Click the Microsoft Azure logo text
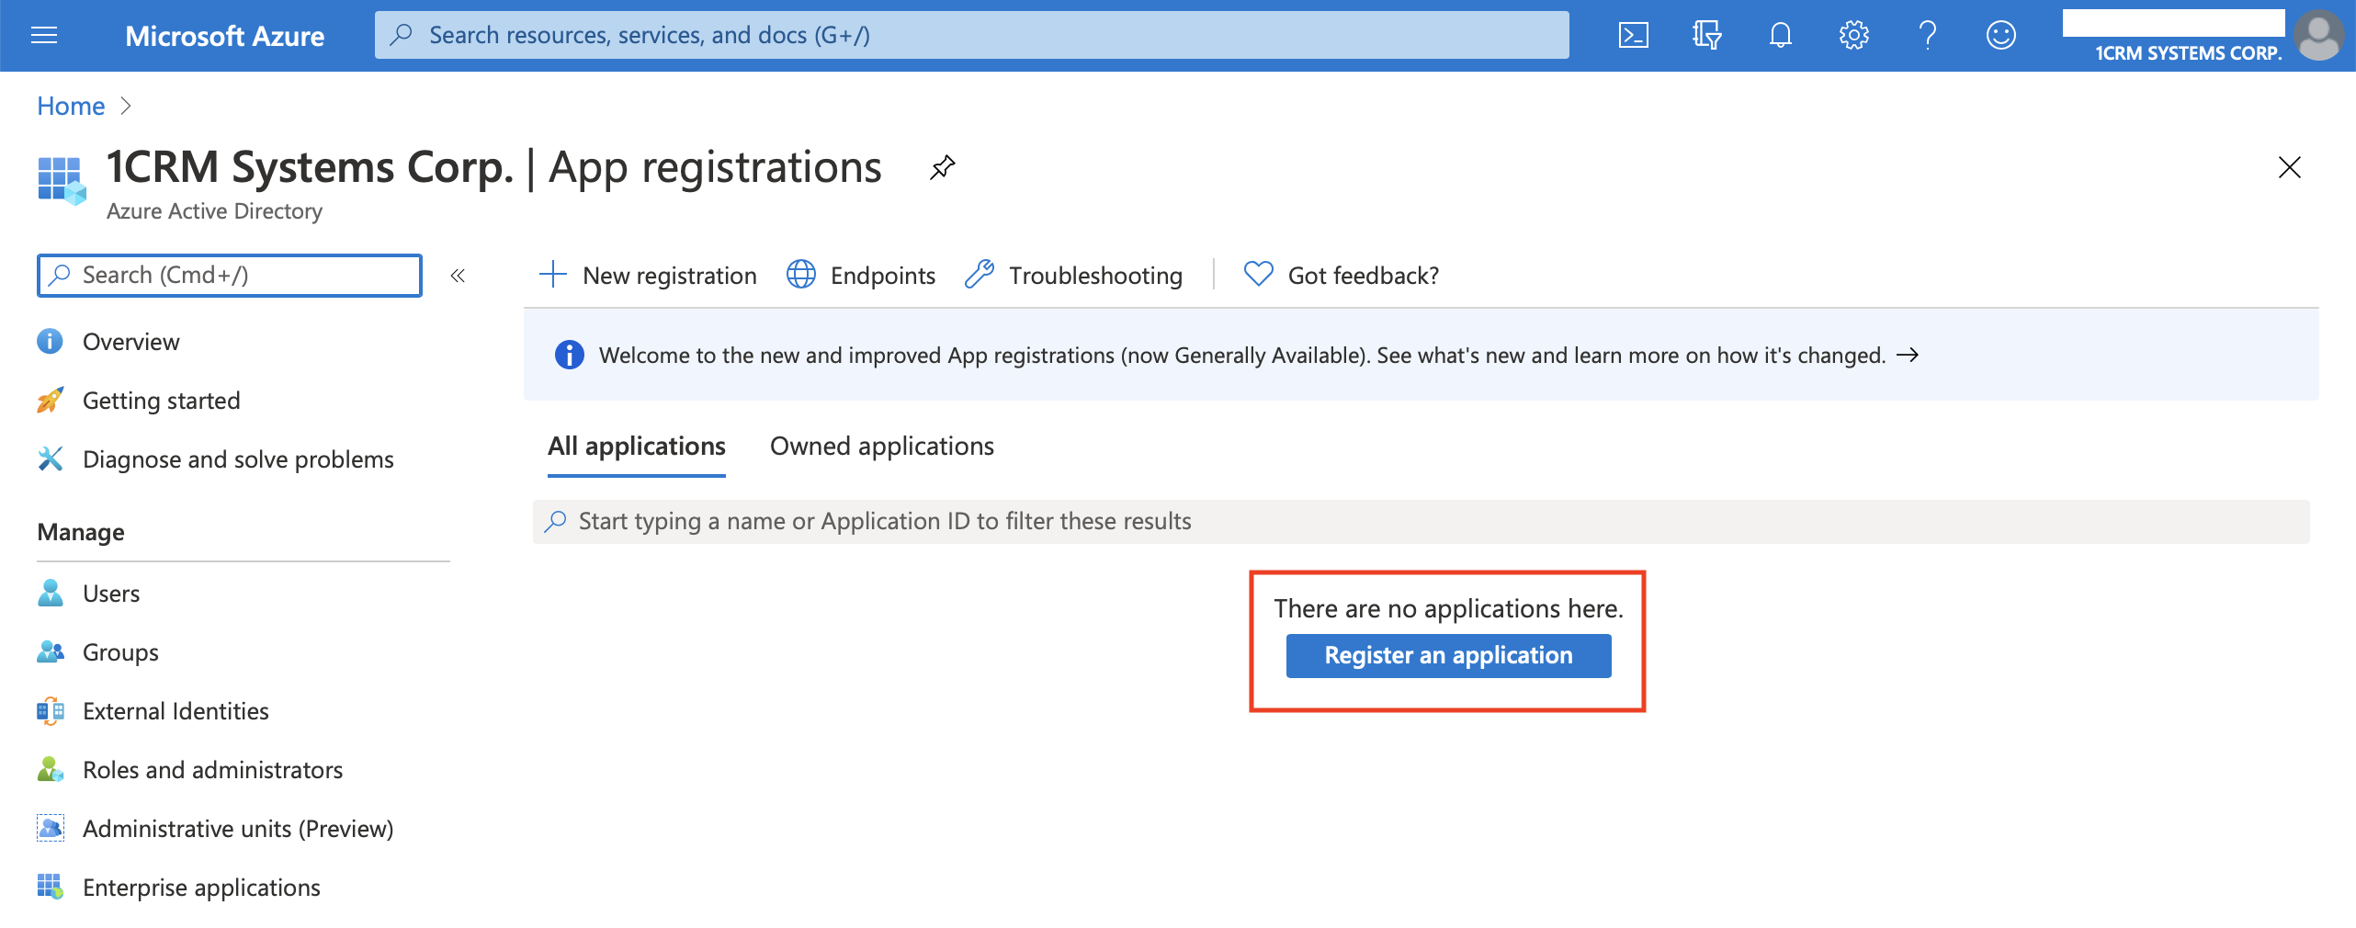Screen dimensions: 2356x928 click(224, 36)
